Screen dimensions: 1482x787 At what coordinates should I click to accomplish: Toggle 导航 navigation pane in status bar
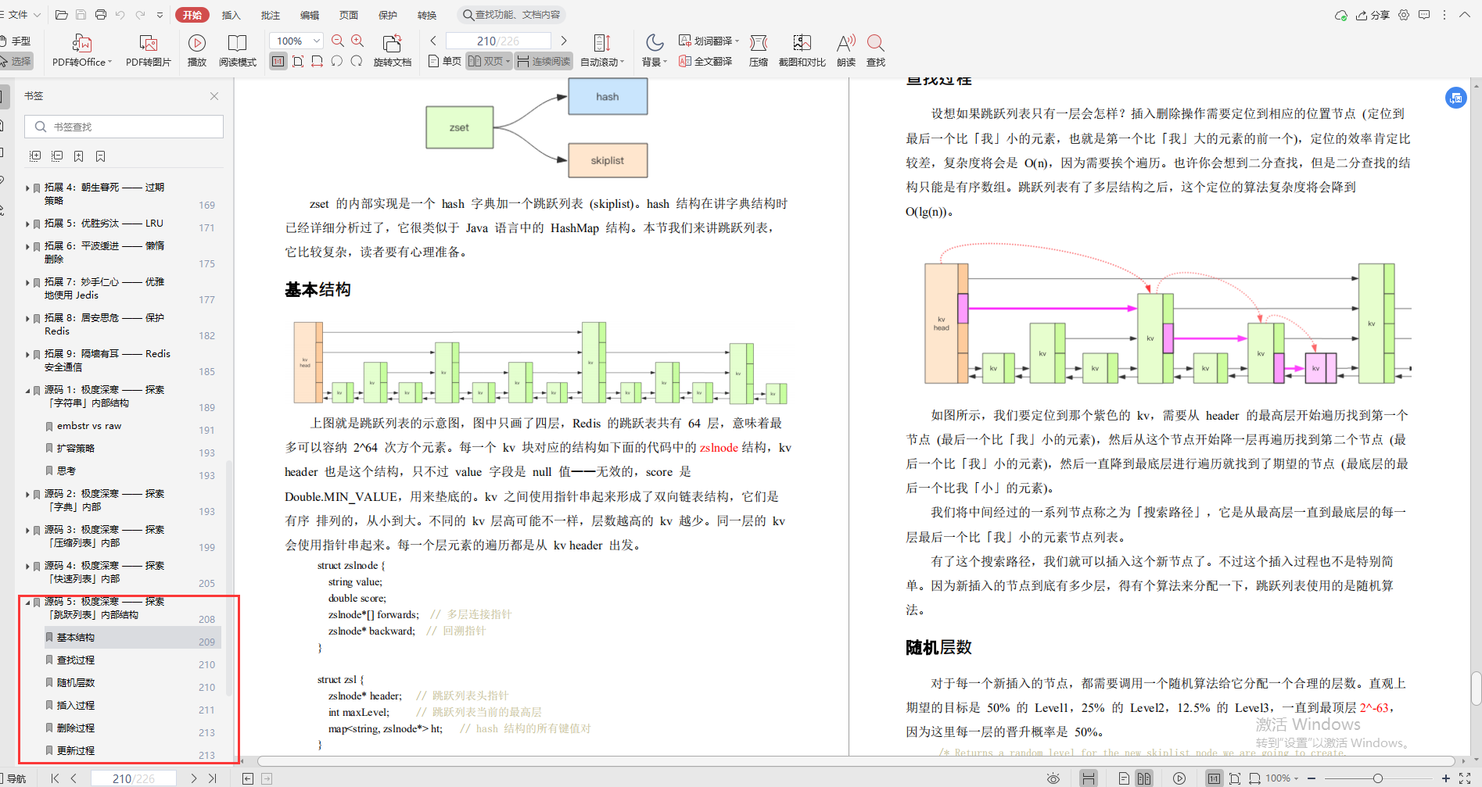[x=13, y=778]
